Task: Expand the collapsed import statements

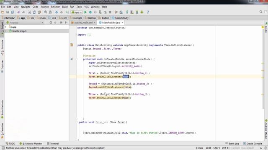Action: click(89, 35)
